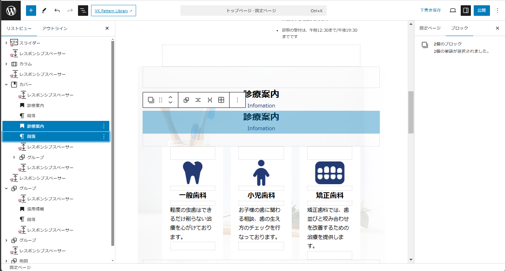Click the pencil tools icon
The height and width of the screenshot is (271, 505).
(44, 11)
